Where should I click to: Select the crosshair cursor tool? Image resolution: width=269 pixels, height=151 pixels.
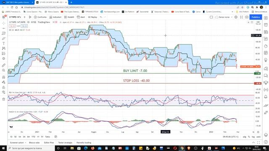coord(4,23)
